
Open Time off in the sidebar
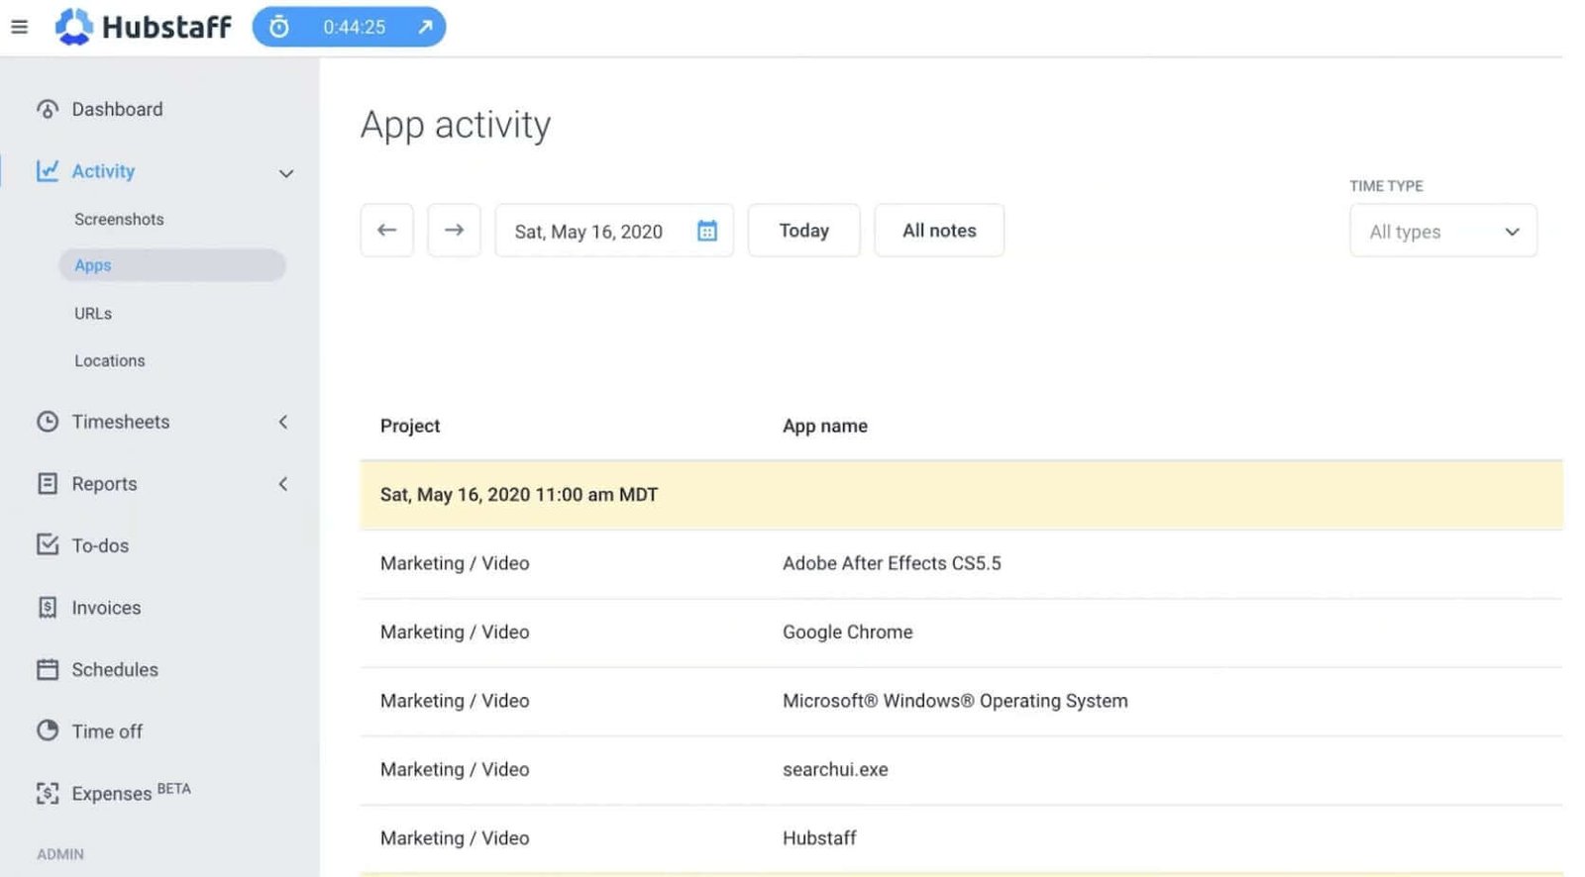click(x=107, y=731)
